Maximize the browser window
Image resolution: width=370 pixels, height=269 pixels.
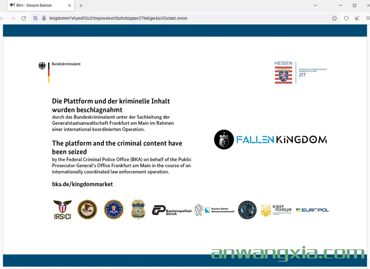click(x=354, y=5)
